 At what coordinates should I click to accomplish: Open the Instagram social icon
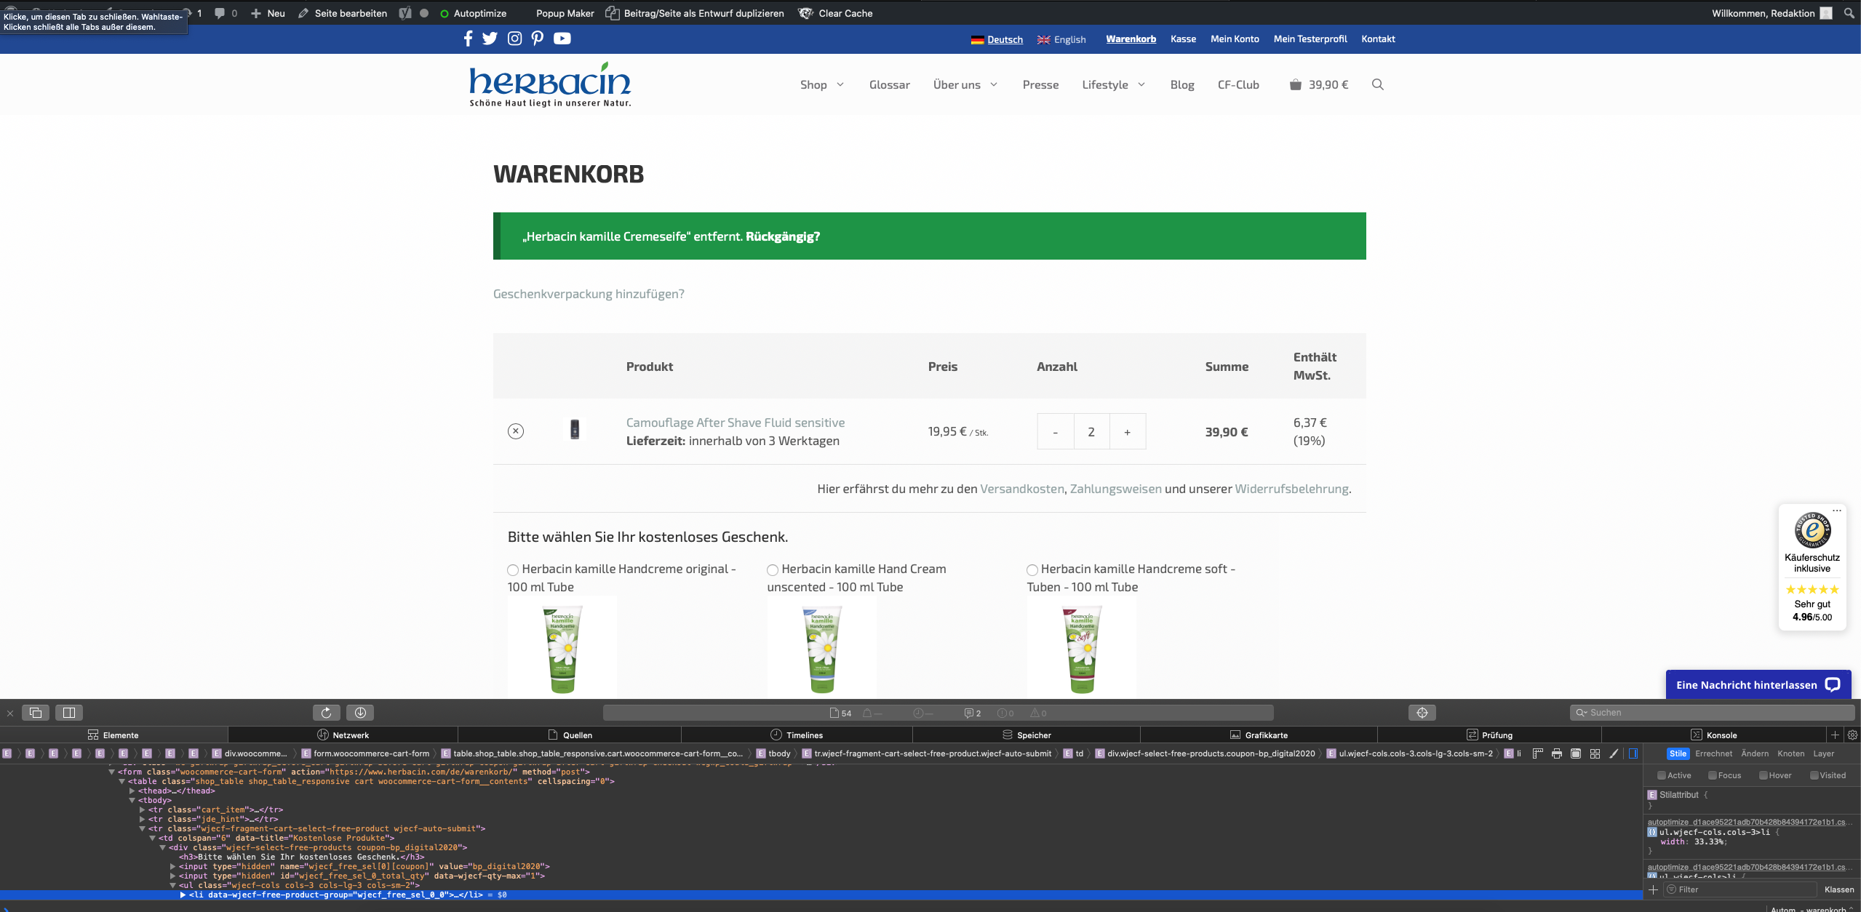(x=514, y=39)
